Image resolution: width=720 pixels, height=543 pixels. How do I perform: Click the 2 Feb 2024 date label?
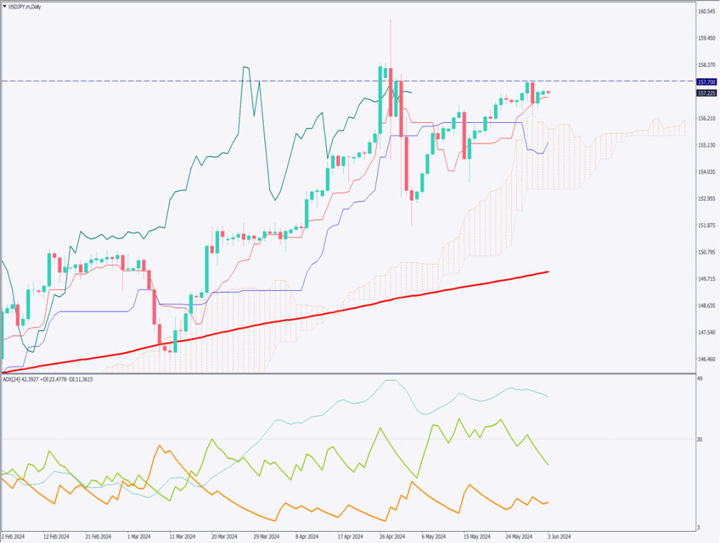[x=14, y=537]
